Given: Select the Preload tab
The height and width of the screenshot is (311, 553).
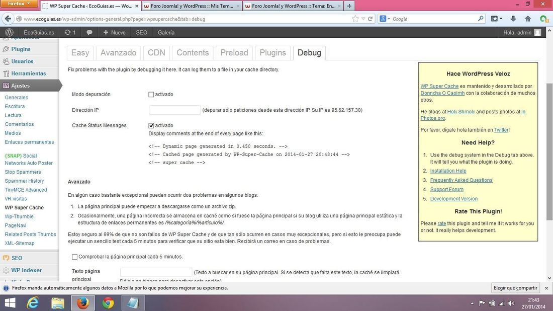Looking at the screenshot, I should coord(234,53).
